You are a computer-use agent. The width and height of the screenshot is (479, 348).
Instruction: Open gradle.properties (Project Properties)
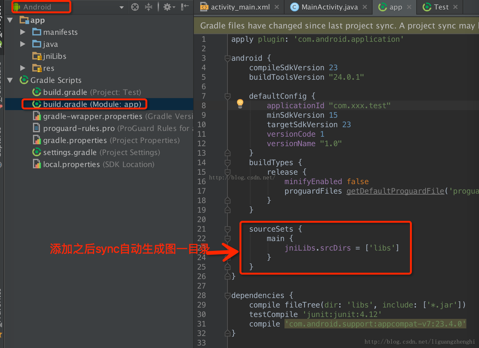click(106, 140)
